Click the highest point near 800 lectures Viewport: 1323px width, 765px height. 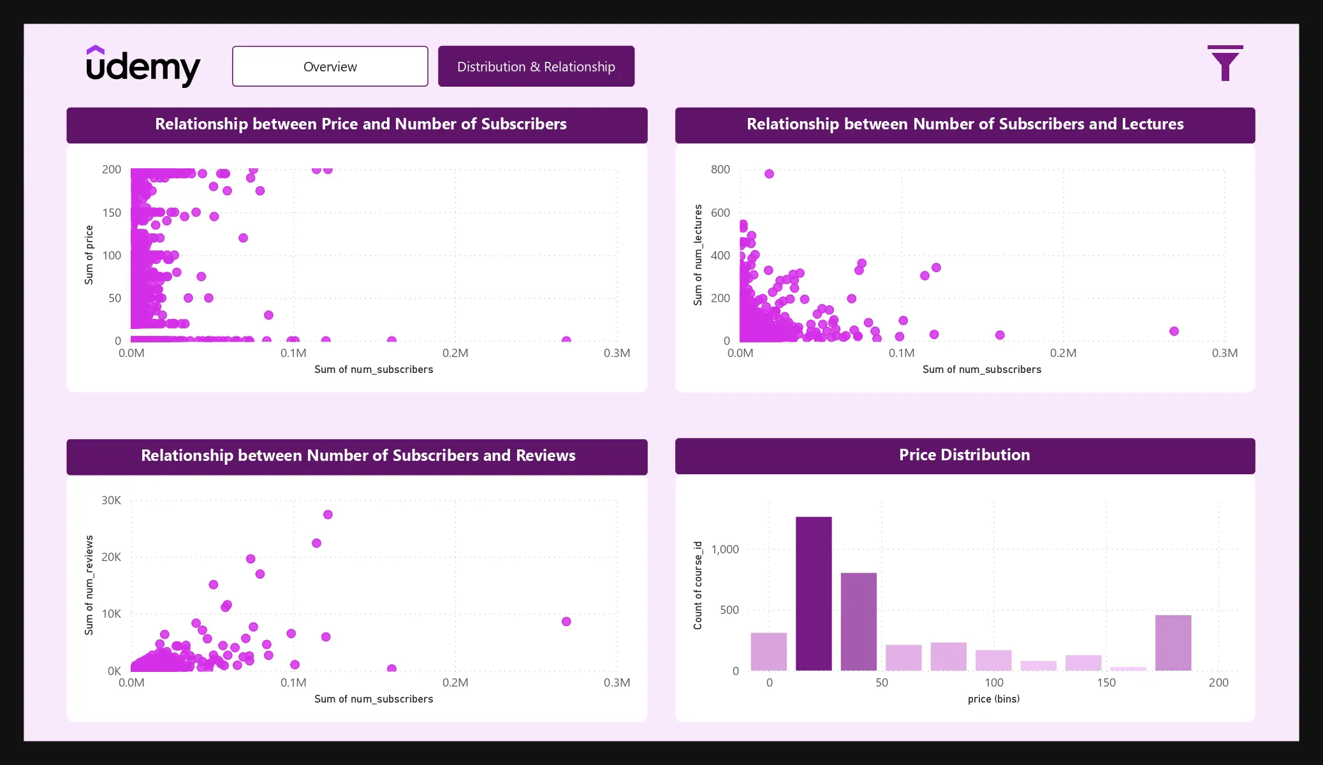coord(769,174)
